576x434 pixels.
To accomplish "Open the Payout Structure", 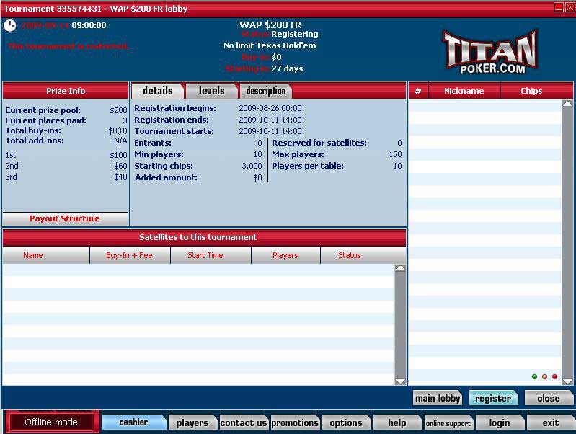I will pos(65,218).
